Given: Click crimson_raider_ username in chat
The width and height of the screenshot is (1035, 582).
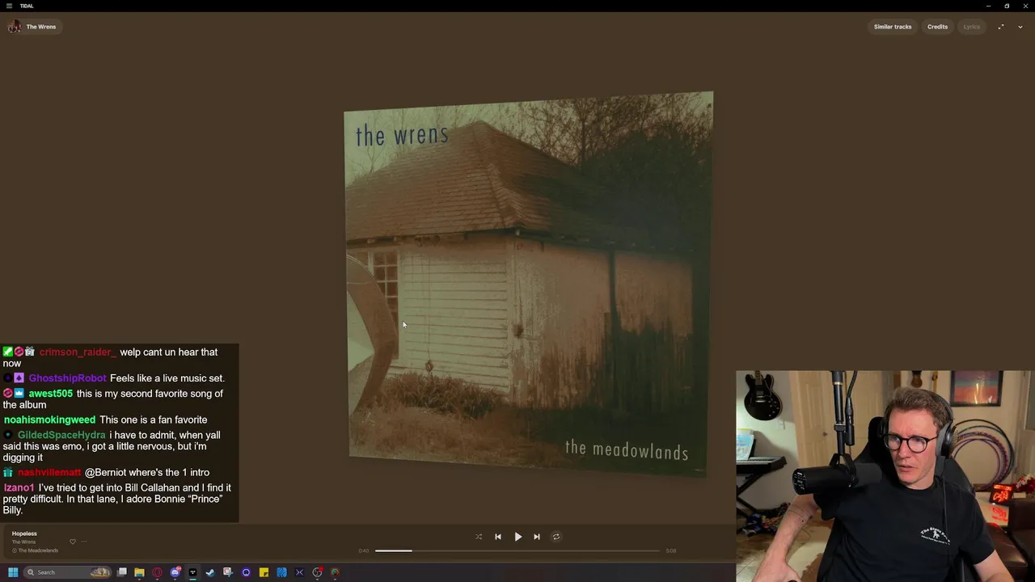Looking at the screenshot, I should [78, 352].
